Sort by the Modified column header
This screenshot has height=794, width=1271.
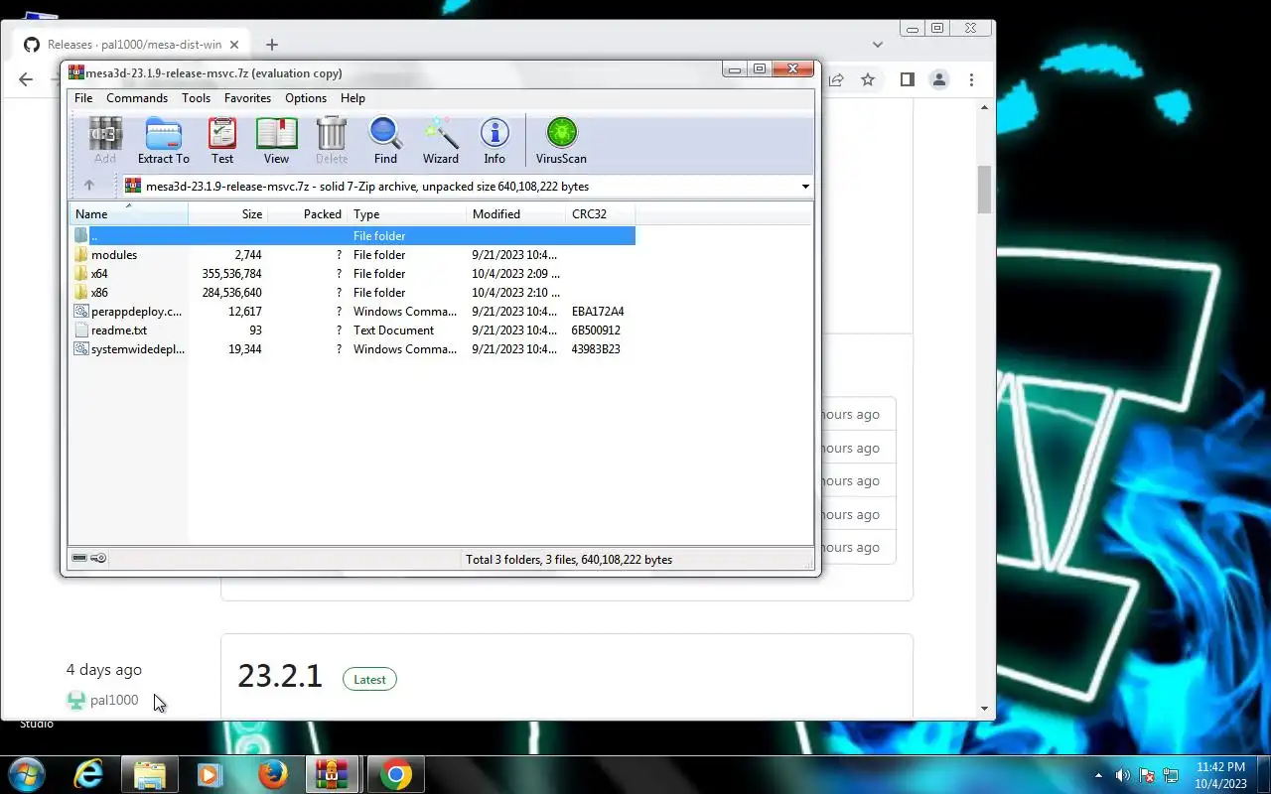(x=515, y=214)
